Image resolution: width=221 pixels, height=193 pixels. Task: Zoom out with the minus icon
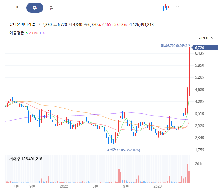tap(195, 7)
